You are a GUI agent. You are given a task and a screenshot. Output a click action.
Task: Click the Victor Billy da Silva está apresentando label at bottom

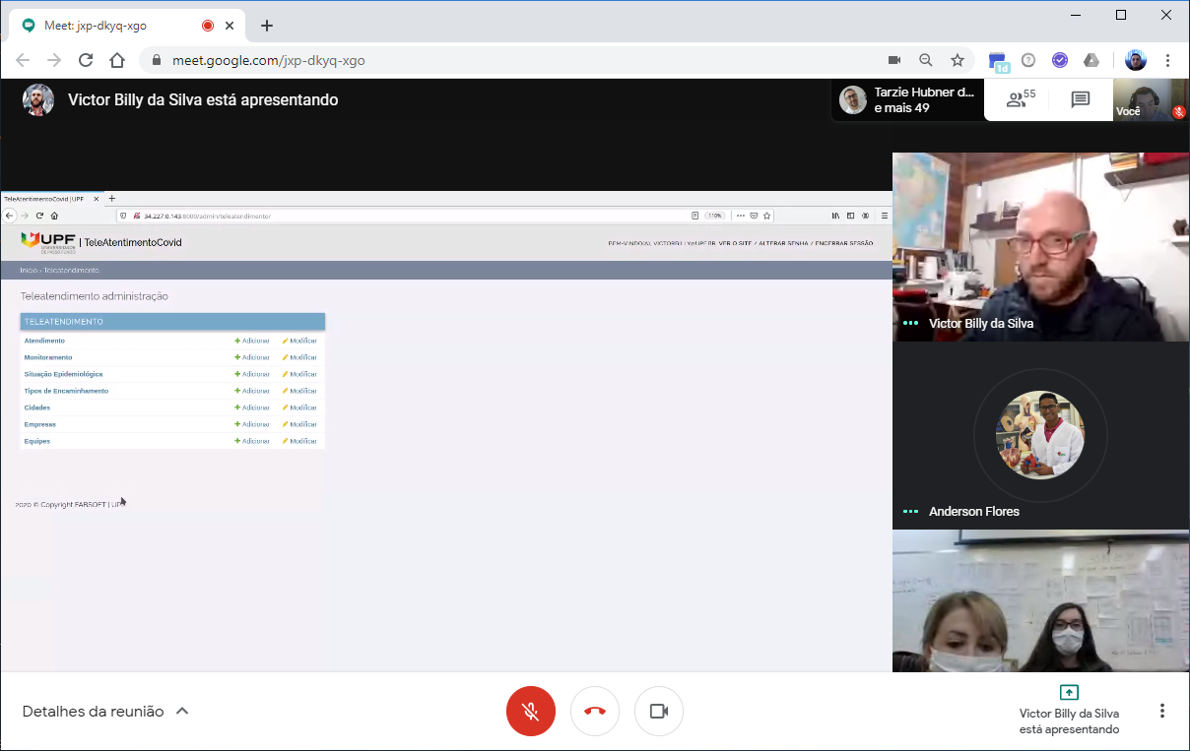tap(1069, 721)
